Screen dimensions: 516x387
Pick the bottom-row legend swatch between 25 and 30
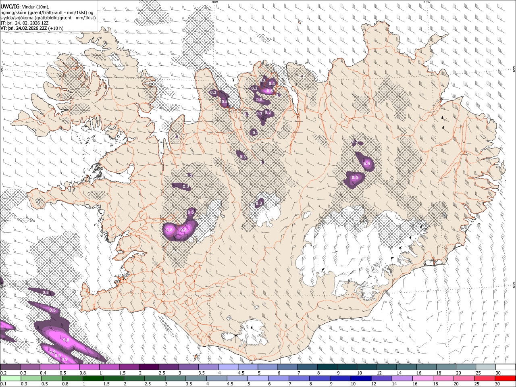pos(485,378)
